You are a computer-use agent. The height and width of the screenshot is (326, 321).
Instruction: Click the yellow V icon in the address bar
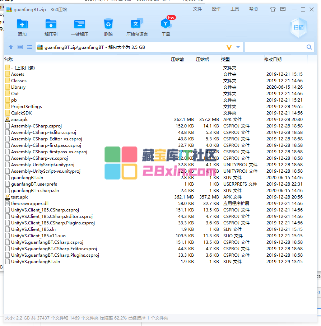click(x=229, y=47)
